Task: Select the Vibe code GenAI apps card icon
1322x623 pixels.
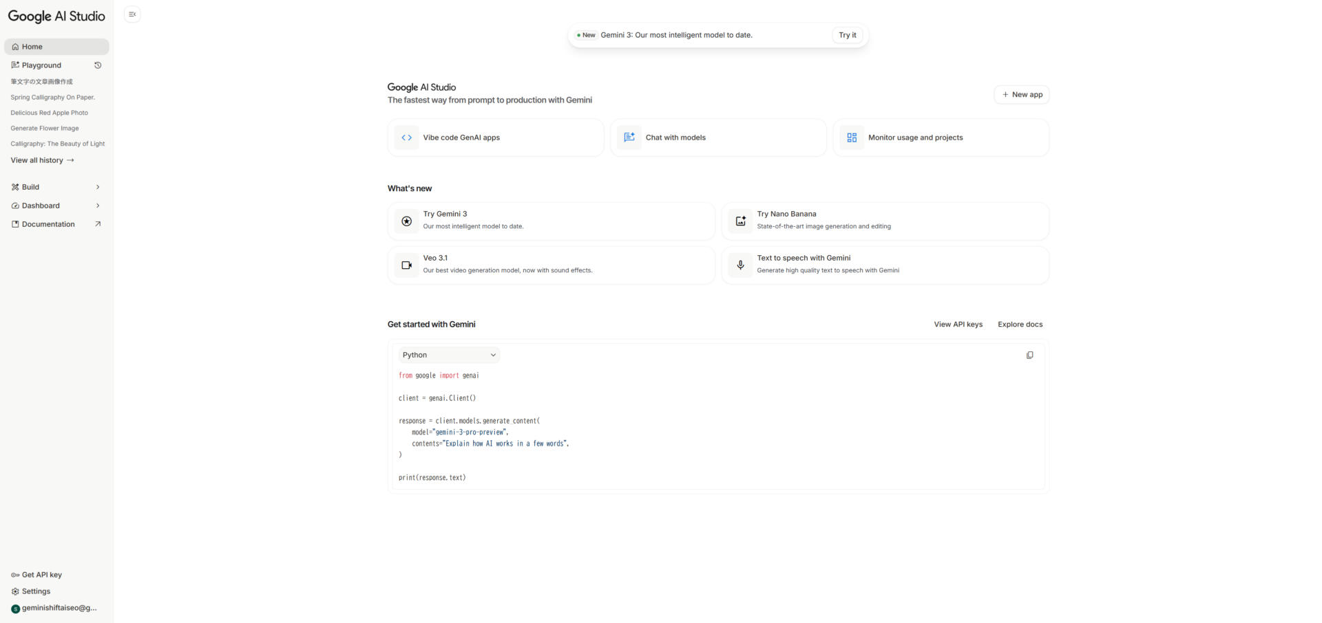Action: (x=406, y=137)
